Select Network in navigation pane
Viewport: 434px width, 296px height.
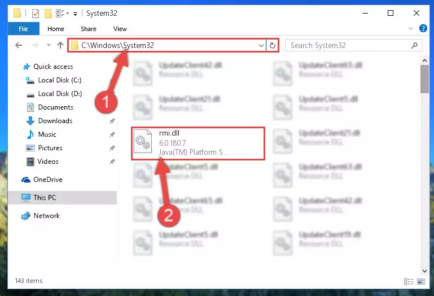pyautogui.click(x=46, y=216)
